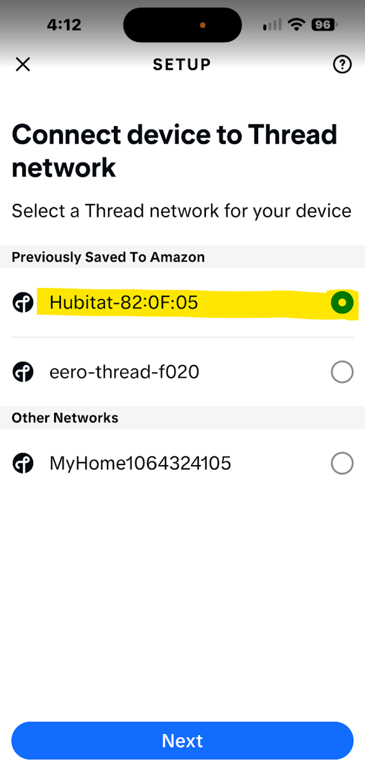Select the Hubitat-82:0F:05 radio button
The height and width of the screenshot is (783, 365).
click(x=342, y=303)
